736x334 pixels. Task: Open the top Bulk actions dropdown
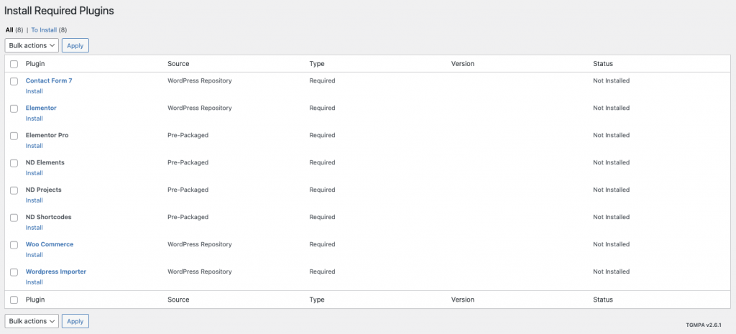[32, 45]
